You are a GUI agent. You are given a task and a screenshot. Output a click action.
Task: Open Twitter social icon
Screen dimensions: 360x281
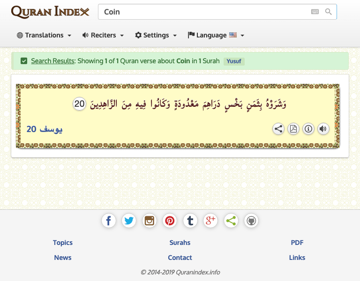tap(129, 221)
